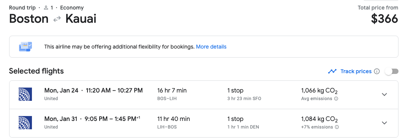This screenshot has width=400, height=138.
Task: Click the +7% emissions info icon
Action: 337,127
